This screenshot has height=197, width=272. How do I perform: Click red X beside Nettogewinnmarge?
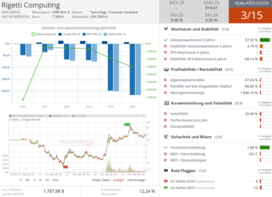(165, 93)
